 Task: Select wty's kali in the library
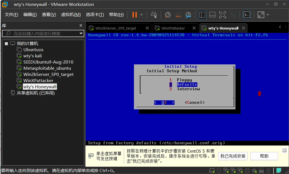(32, 56)
